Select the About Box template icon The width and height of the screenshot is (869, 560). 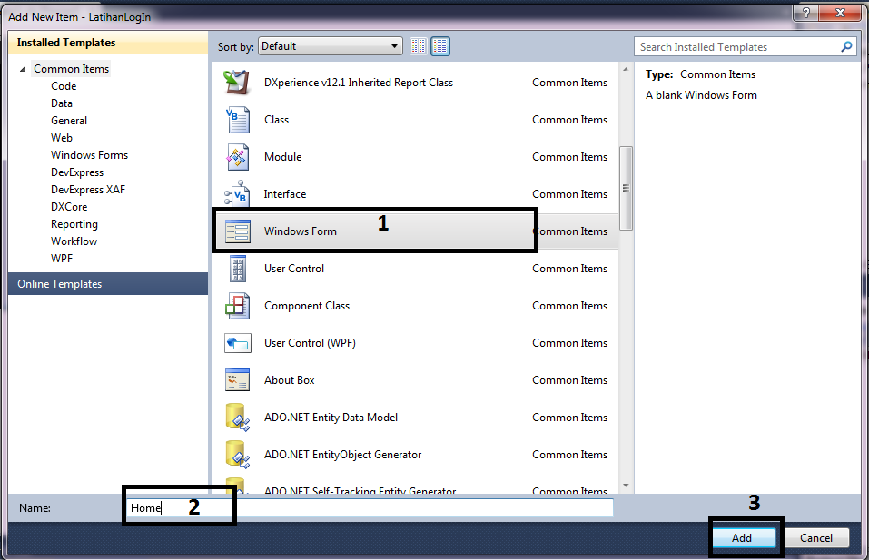[236, 379]
